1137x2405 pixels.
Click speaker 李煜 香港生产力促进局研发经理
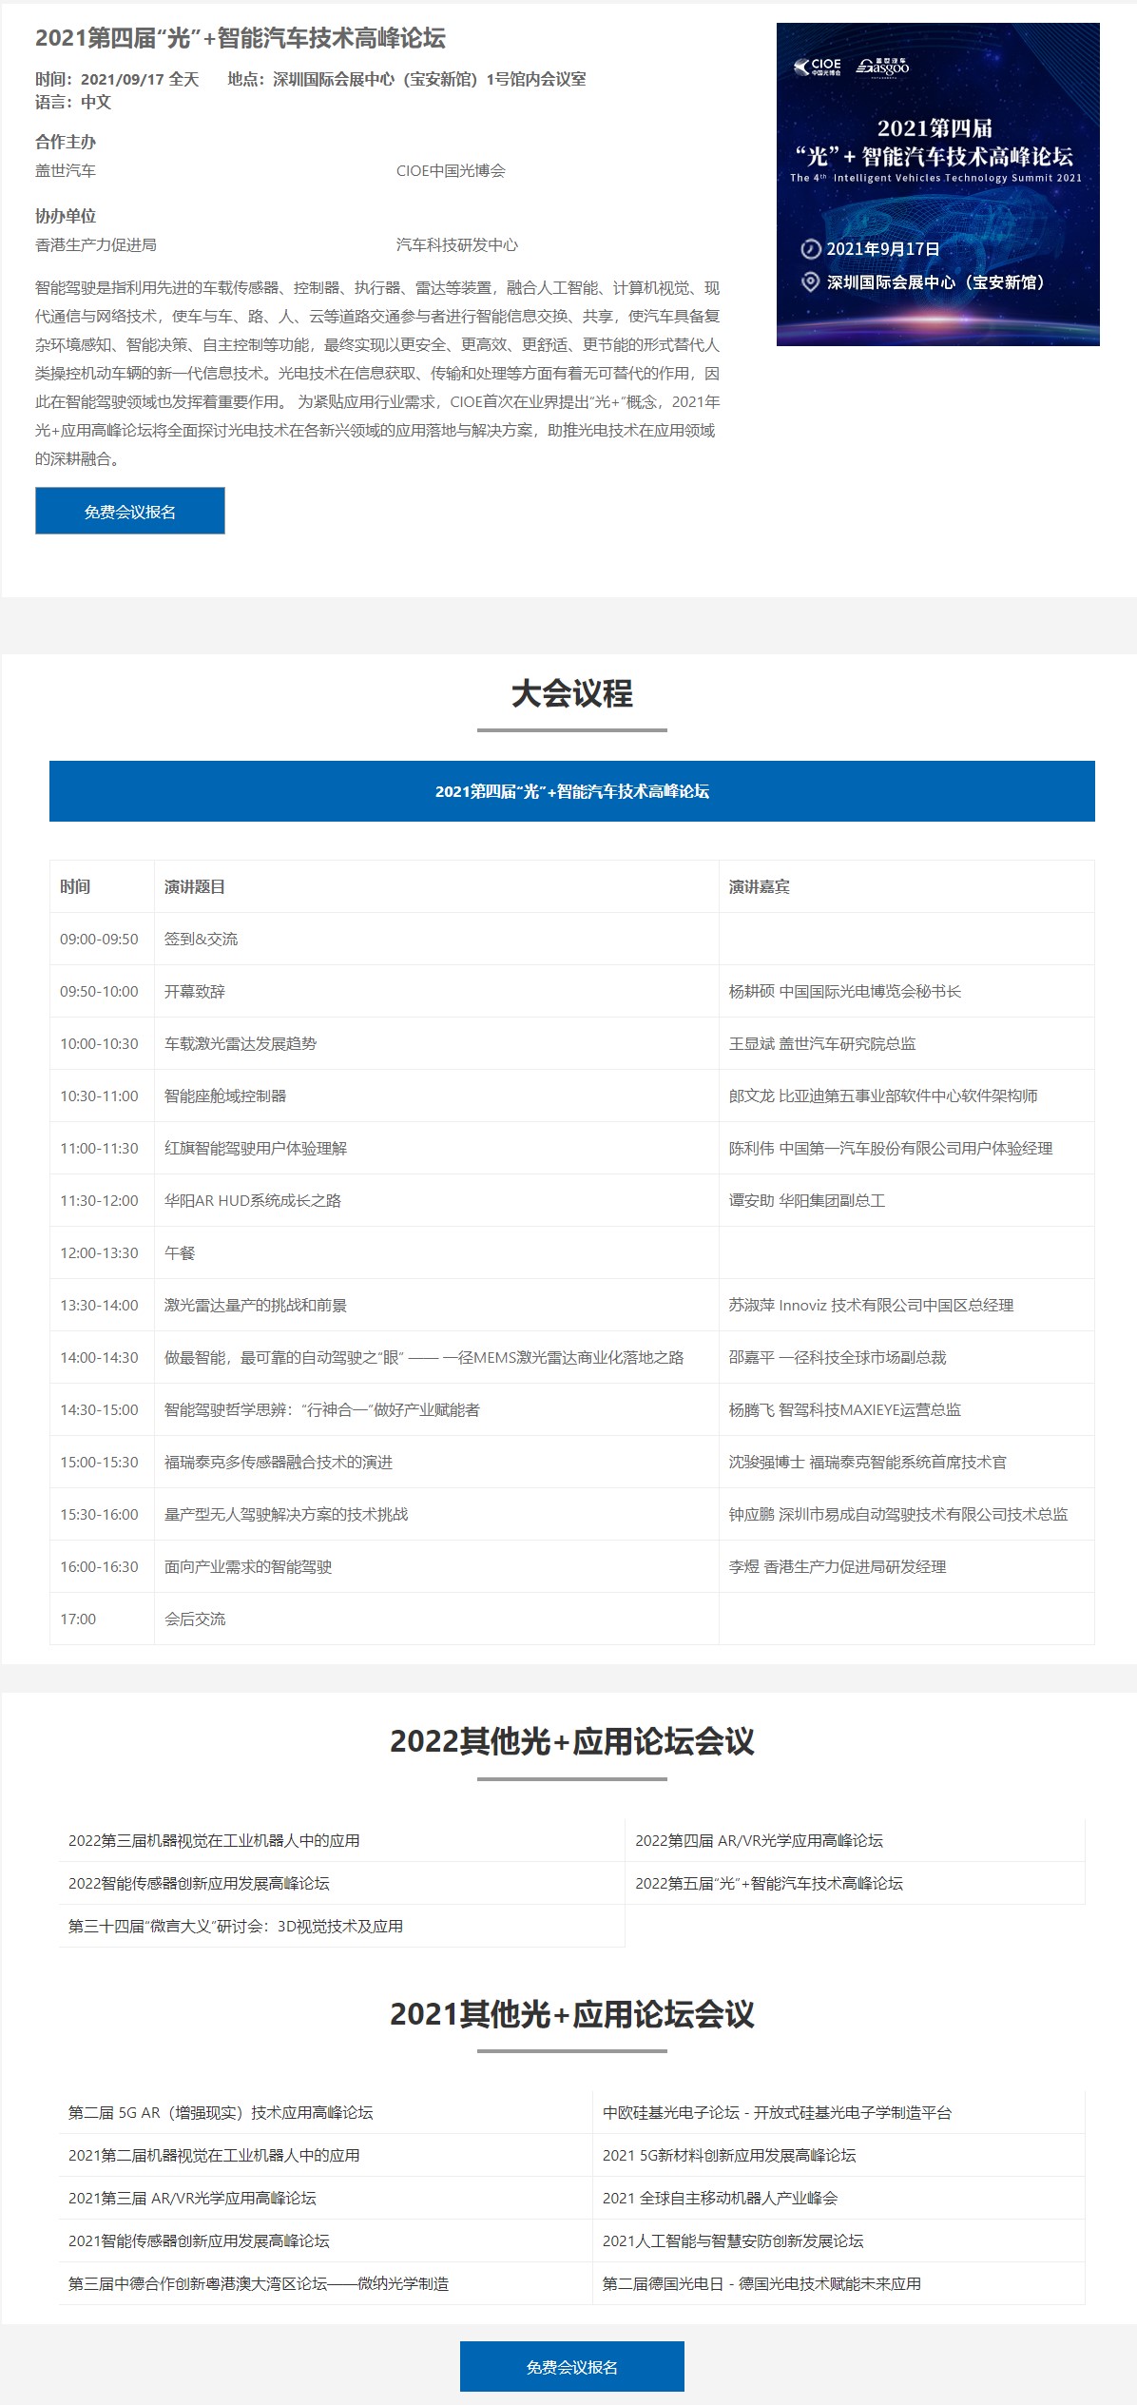click(x=838, y=1566)
